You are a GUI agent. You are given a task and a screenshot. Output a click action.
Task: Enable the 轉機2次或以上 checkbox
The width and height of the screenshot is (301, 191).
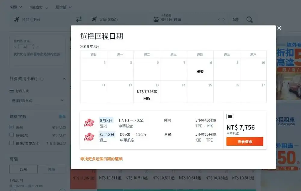pyautogui.click(x=11, y=143)
